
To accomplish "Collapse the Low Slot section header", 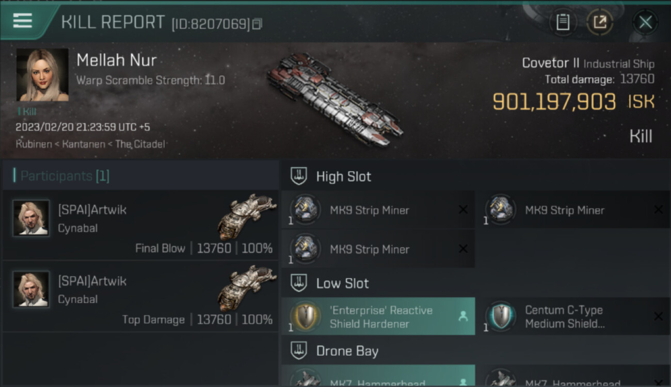I will 475,283.
